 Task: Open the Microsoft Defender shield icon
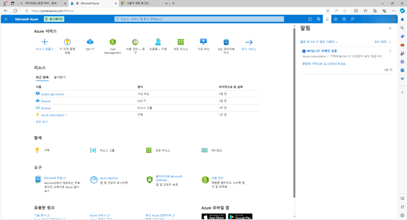(x=150, y=180)
